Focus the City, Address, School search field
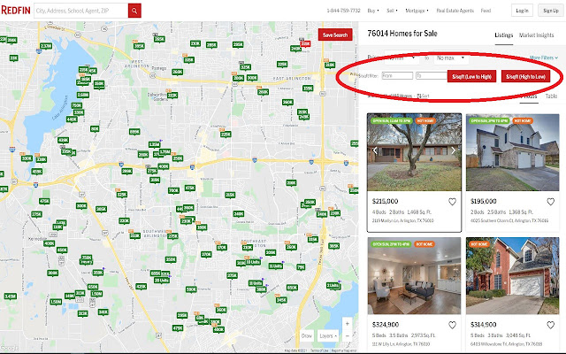The height and width of the screenshot is (354, 566). pyautogui.click(x=80, y=11)
